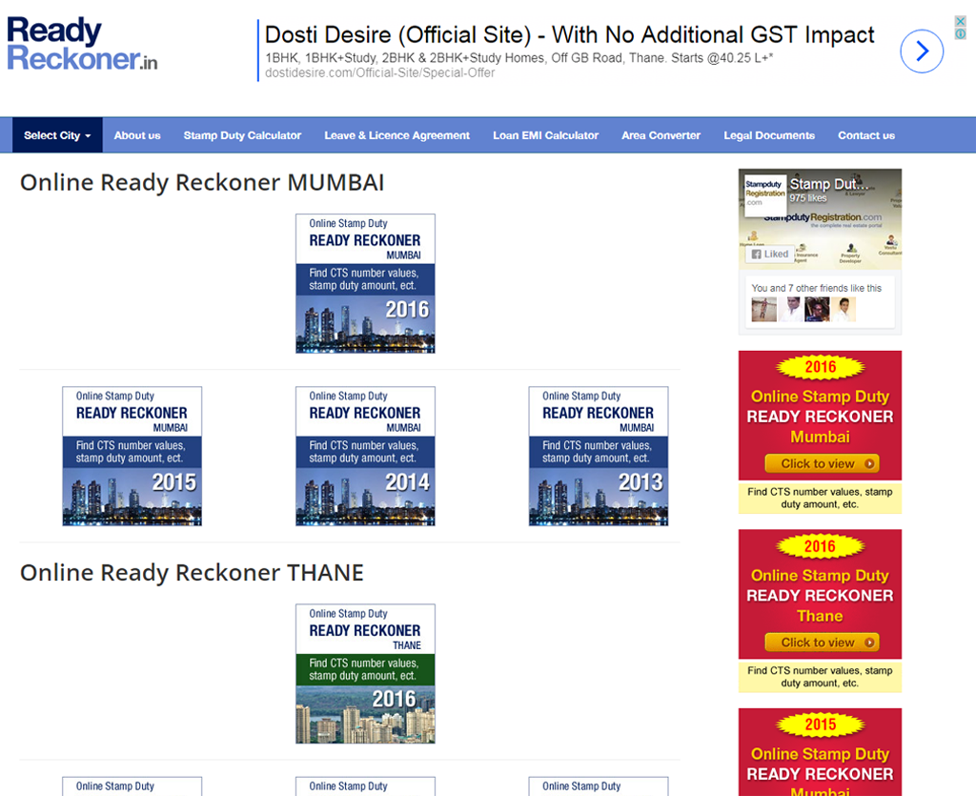The width and height of the screenshot is (976, 796).
Task: Open Loan EMI Calculator
Action: 545,135
